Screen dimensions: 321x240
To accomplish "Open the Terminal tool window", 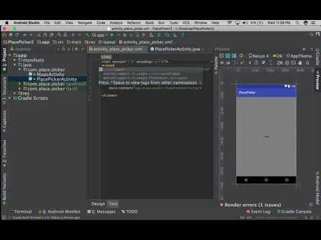I will click(21, 211).
